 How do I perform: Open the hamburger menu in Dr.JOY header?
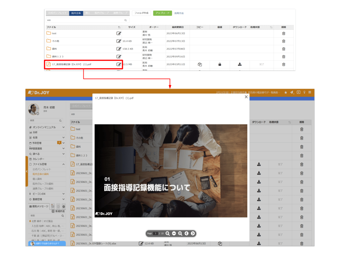[x=310, y=92]
